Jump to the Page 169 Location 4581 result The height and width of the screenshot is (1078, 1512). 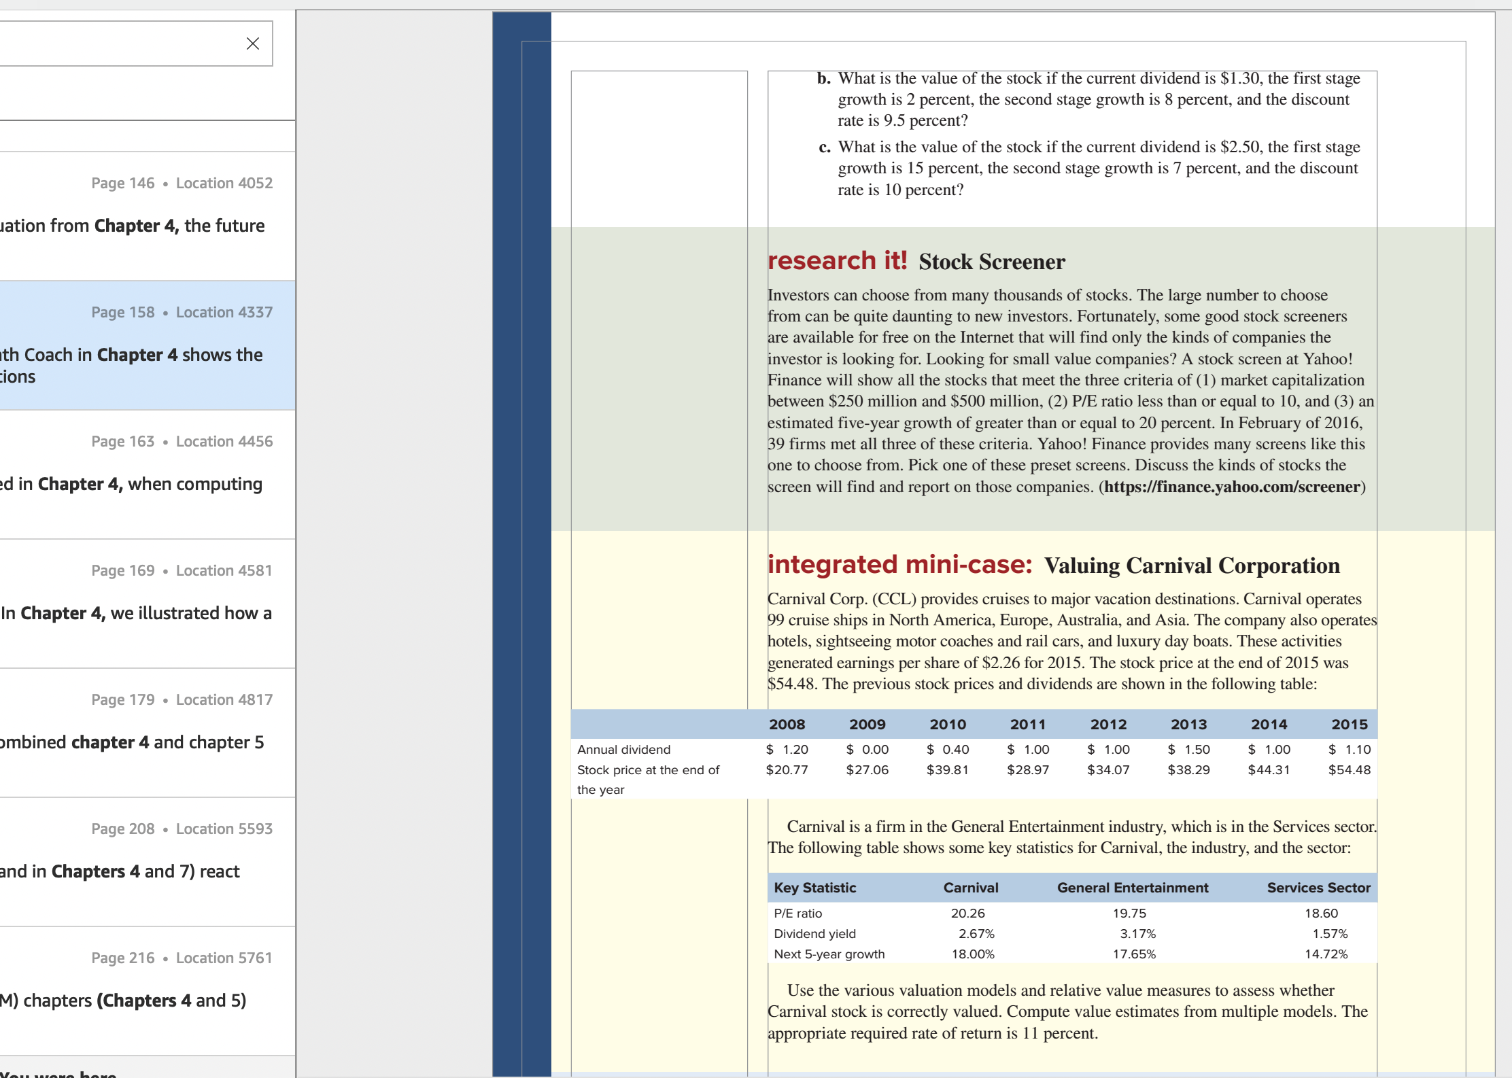click(148, 604)
